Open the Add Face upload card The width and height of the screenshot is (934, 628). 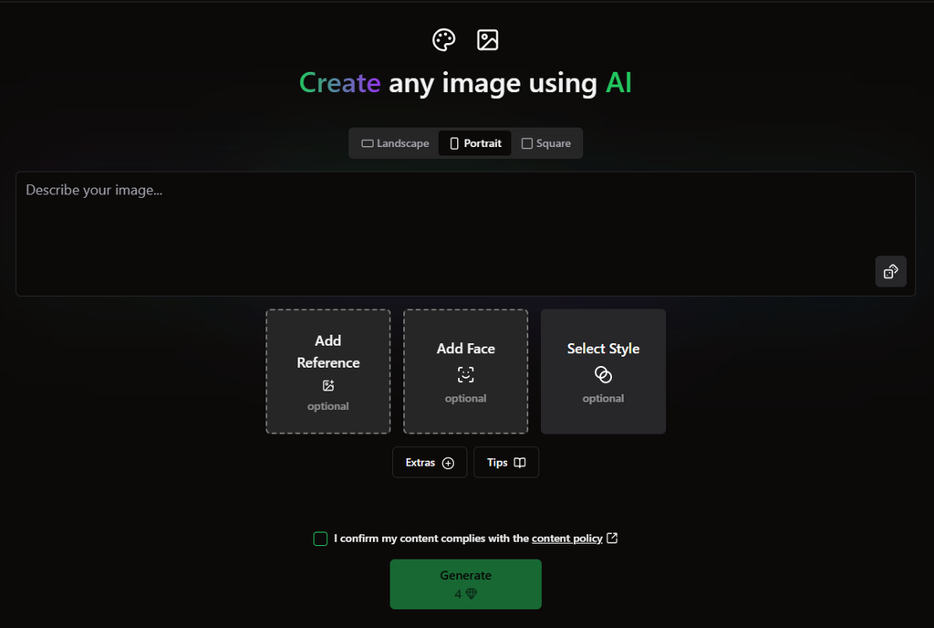tap(466, 372)
